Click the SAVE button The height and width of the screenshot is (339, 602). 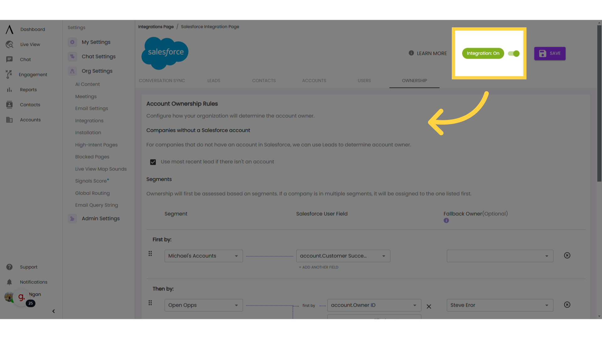tap(550, 53)
